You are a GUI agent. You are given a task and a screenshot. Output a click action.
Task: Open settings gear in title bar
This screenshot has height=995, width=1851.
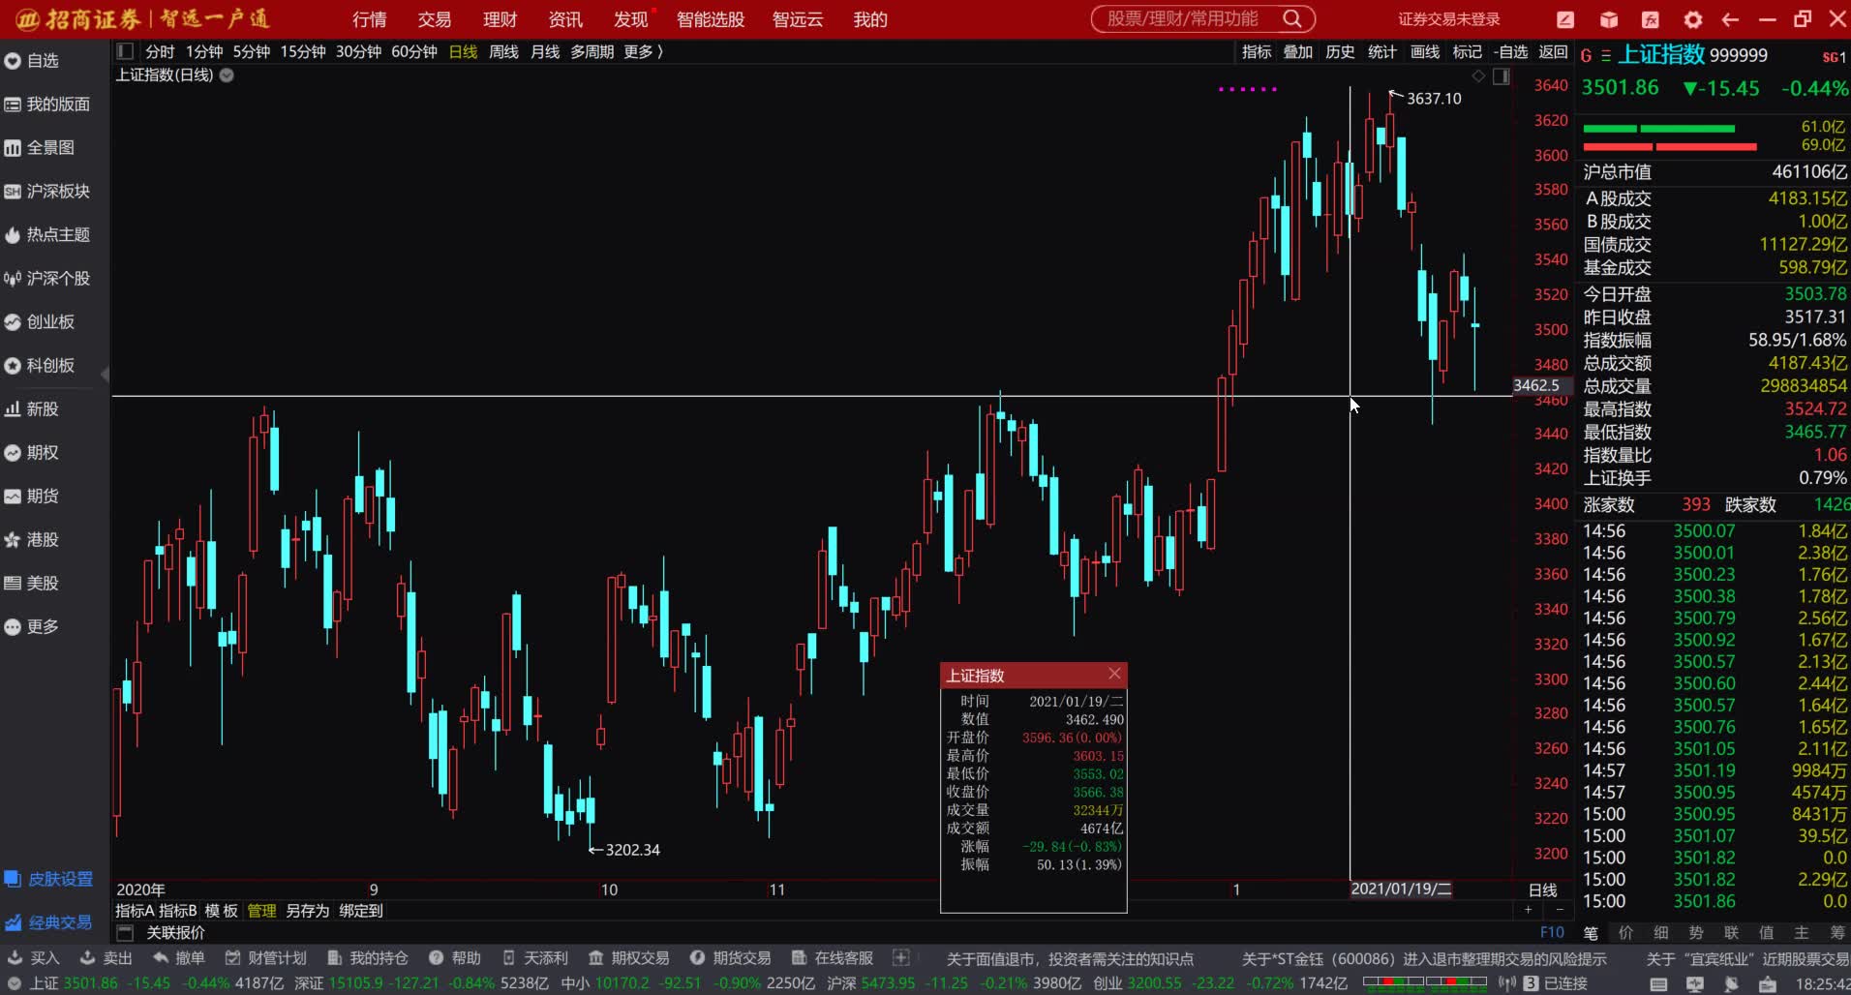point(1692,19)
